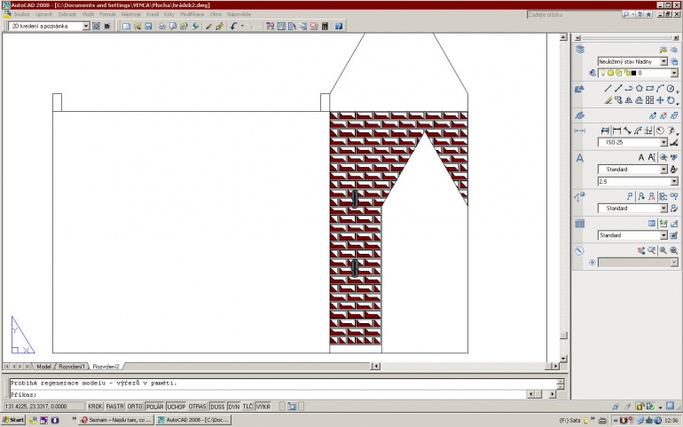
Task: Open the layer state dropdown 'Neuložený stav hladiny'
Action: [x=632, y=61]
